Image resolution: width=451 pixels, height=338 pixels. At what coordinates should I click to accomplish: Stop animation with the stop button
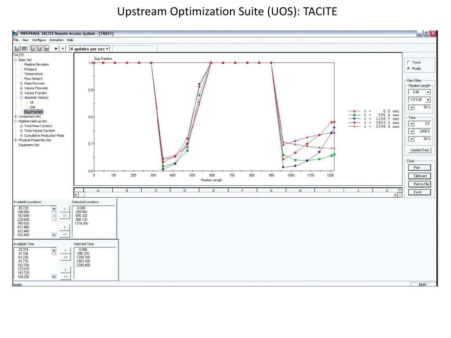click(63, 48)
